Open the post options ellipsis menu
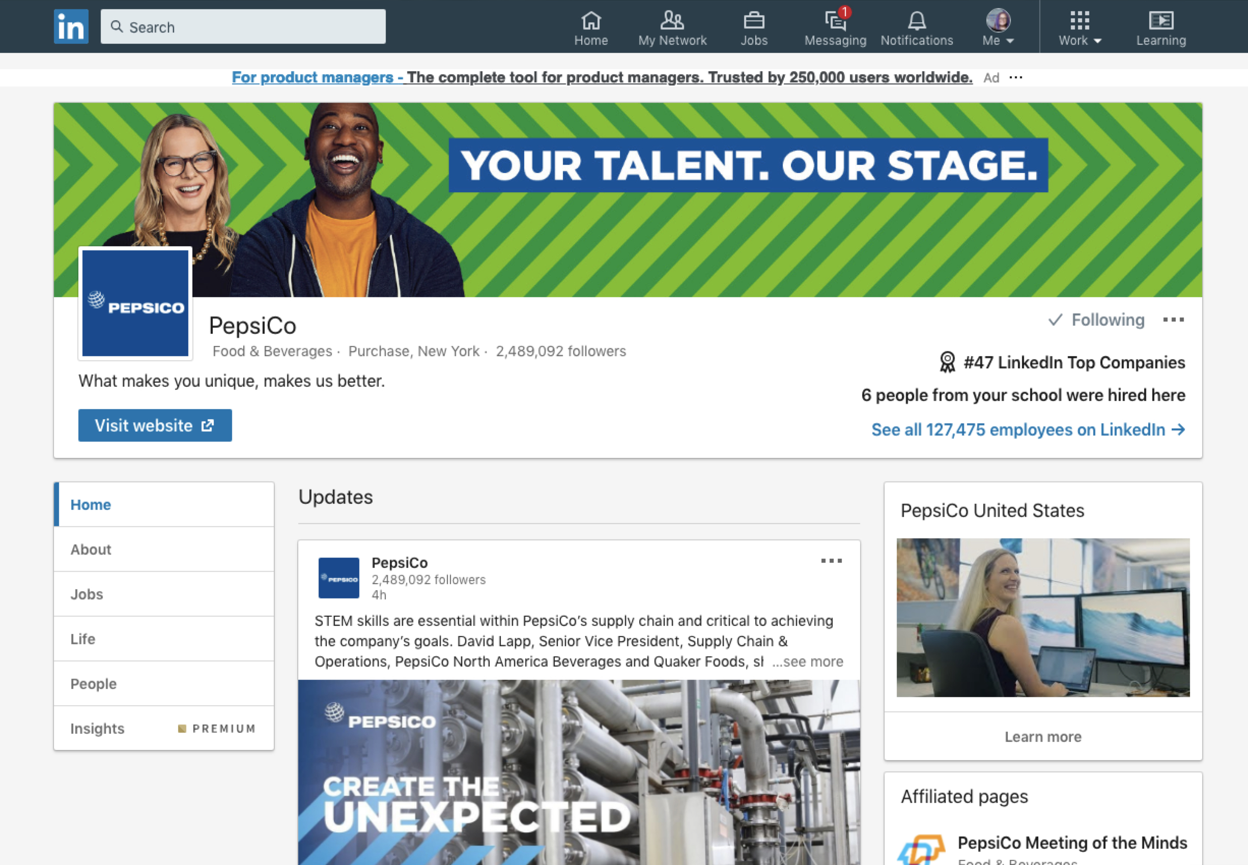This screenshot has height=865, width=1248. tap(831, 561)
